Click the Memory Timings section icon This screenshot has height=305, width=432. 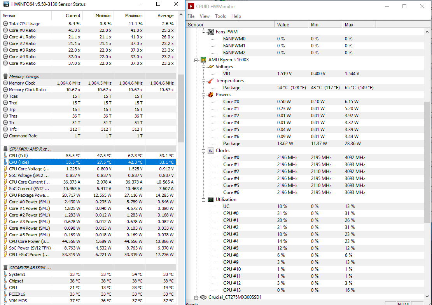[x=5, y=76]
